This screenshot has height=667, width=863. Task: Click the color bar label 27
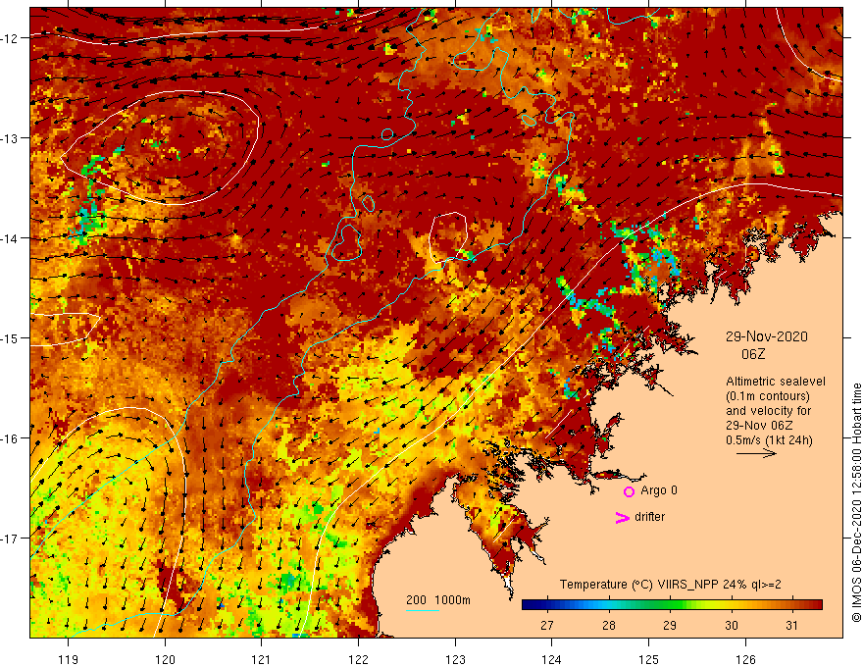tap(546, 625)
